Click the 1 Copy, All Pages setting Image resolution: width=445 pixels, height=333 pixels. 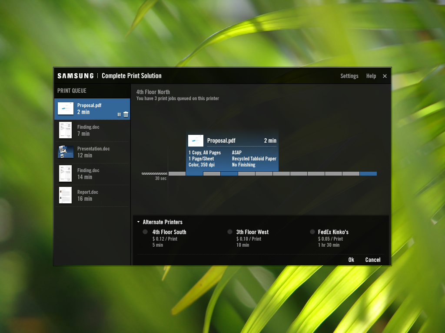pos(205,152)
